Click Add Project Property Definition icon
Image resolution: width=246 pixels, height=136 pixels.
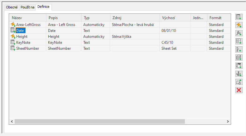pyautogui.click(x=239, y=66)
